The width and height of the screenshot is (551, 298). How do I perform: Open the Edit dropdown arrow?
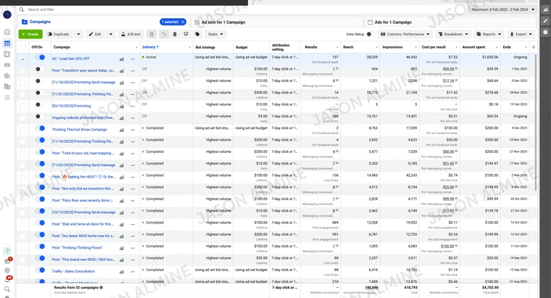tap(111, 34)
